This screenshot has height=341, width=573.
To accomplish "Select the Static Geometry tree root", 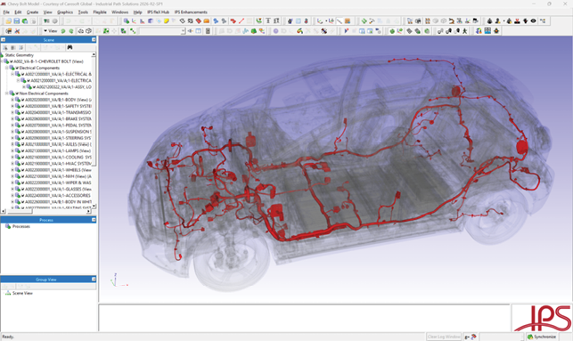I will point(20,55).
